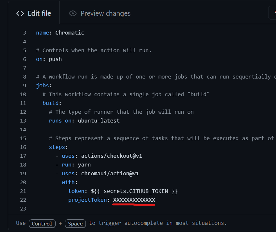Screen dimensions: 276x232
Task: Click the code brackets icon beside Edit file
Action: (x=20, y=13)
